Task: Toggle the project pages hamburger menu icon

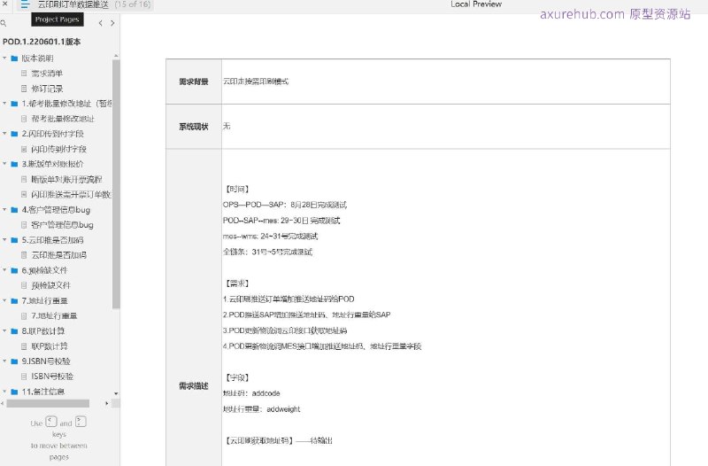Action: click(x=25, y=4)
